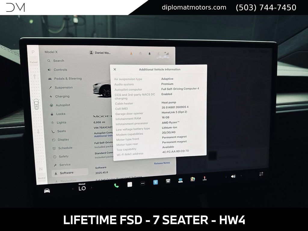The width and height of the screenshot is (308, 231).
Task: Go to the Charging menu
Action: point(60,97)
